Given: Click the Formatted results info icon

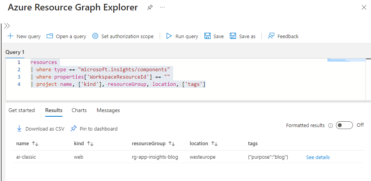Looking at the screenshot, I should coord(331,126).
